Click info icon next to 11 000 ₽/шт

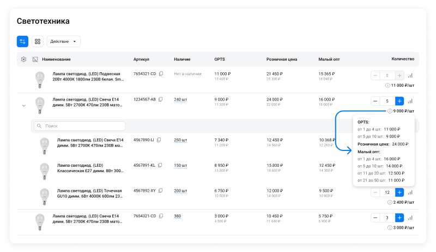click(x=388, y=85)
